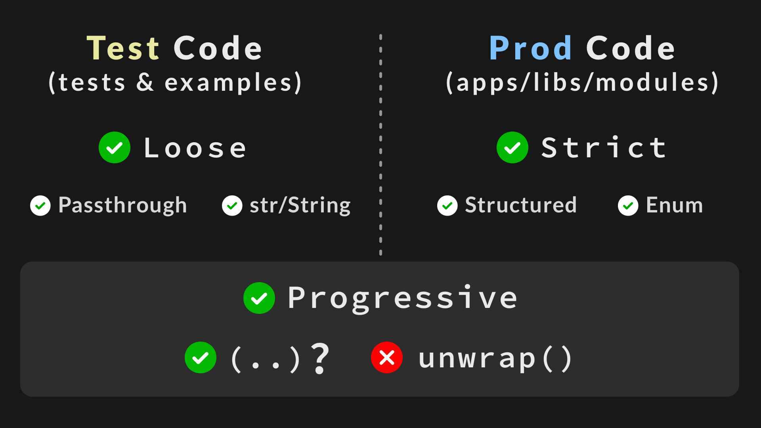Click the (..)? text
This screenshot has width=761, height=428.
pos(280,358)
